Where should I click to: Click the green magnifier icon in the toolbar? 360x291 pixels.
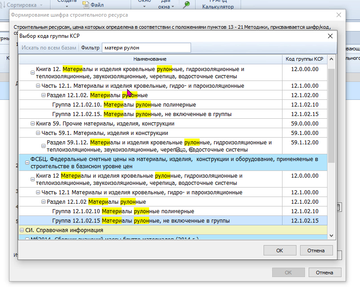coord(187,4)
